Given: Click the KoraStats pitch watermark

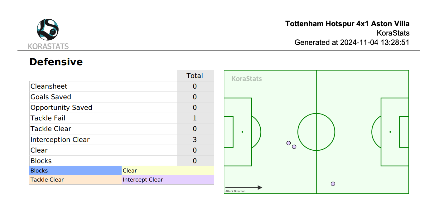Looking at the screenshot, I should point(247,79).
